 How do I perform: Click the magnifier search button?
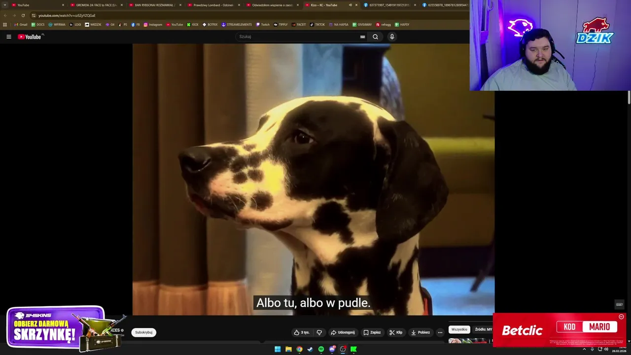[375, 36]
